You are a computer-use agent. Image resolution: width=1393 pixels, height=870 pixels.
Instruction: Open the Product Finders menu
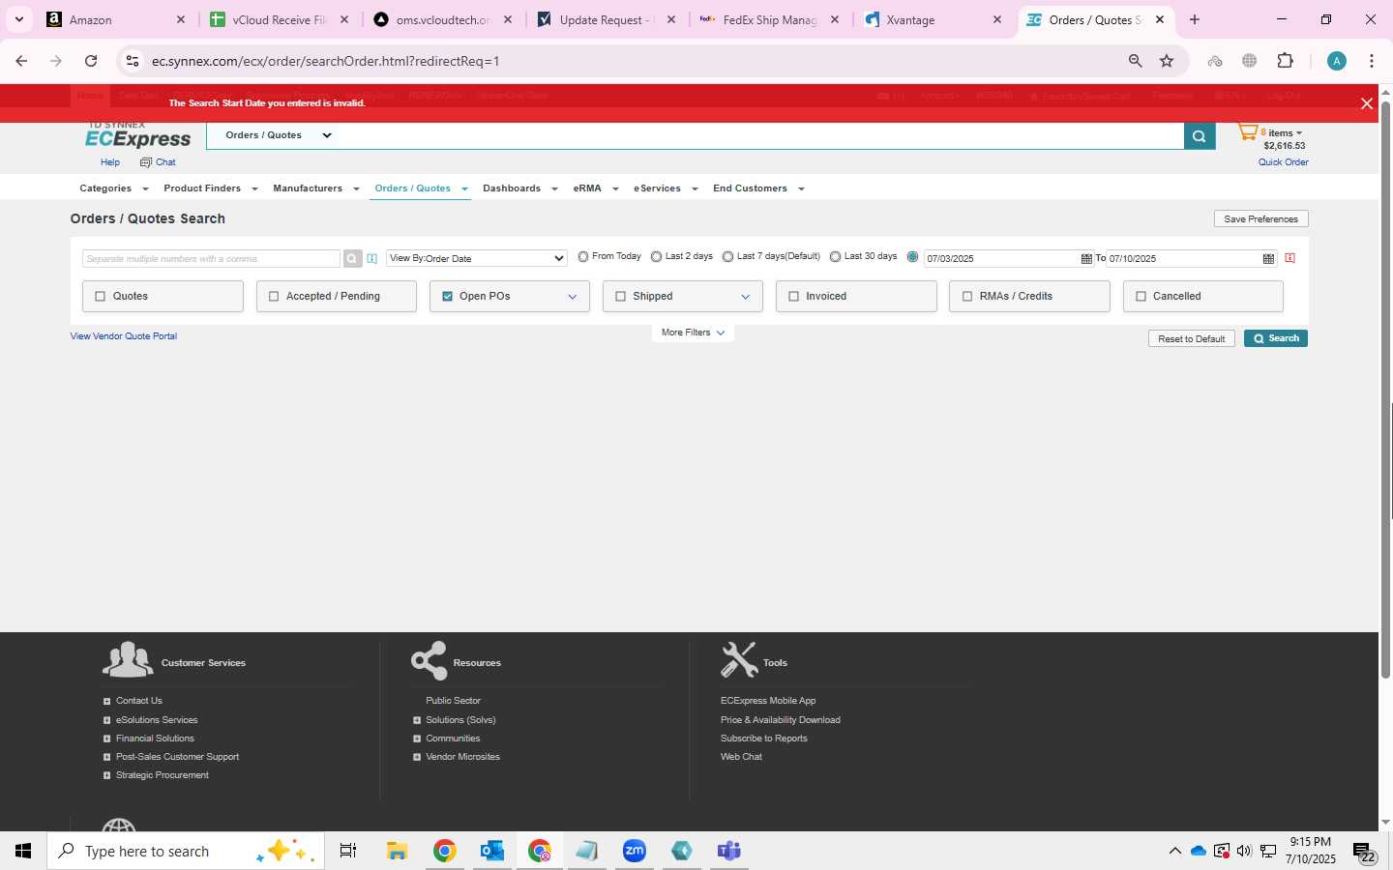(211, 188)
